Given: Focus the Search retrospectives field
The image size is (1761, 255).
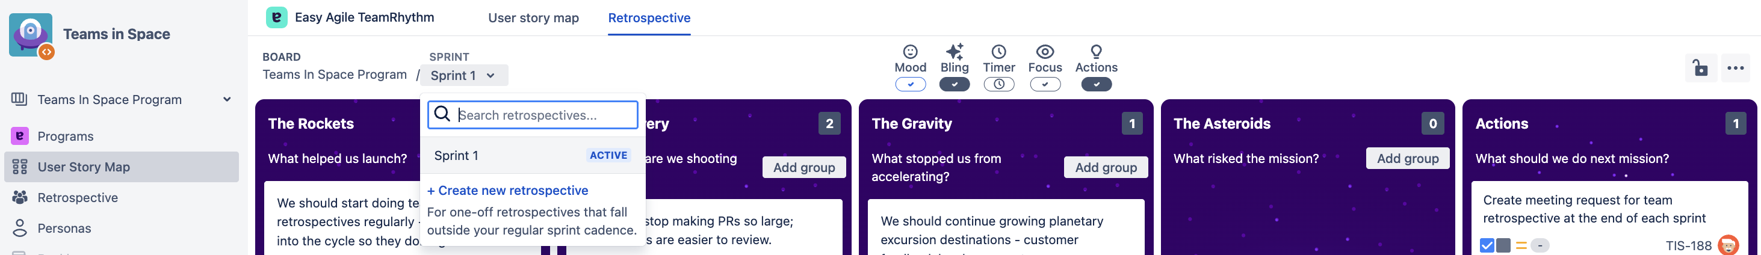Looking at the screenshot, I should 533,115.
